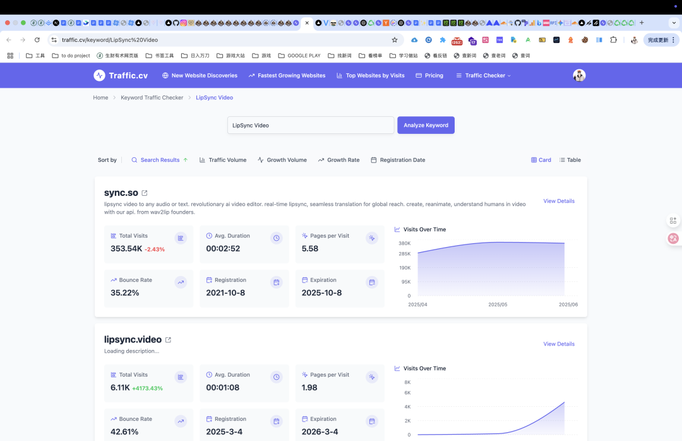The height and width of the screenshot is (441, 682).
Task: Click Home breadcrumb link
Action: click(x=100, y=97)
